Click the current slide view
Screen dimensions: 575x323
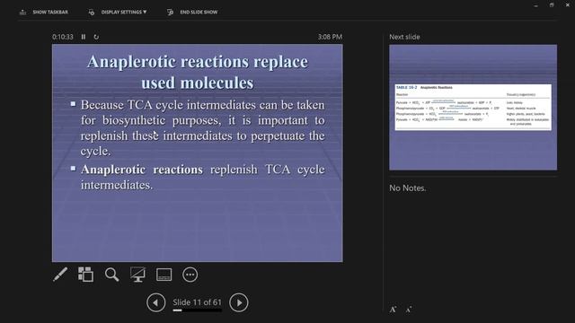[198, 153]
